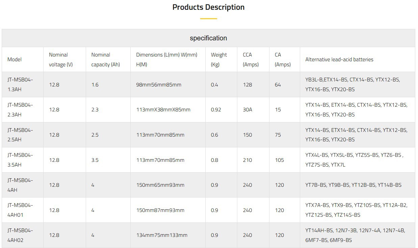Select the JT-MSB04-4AH model name

coord(20,184)
